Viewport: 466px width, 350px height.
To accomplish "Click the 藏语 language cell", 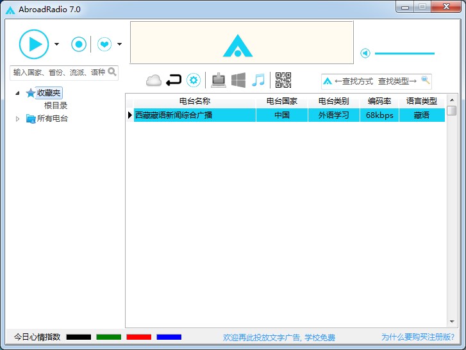I will coord(422,115).
